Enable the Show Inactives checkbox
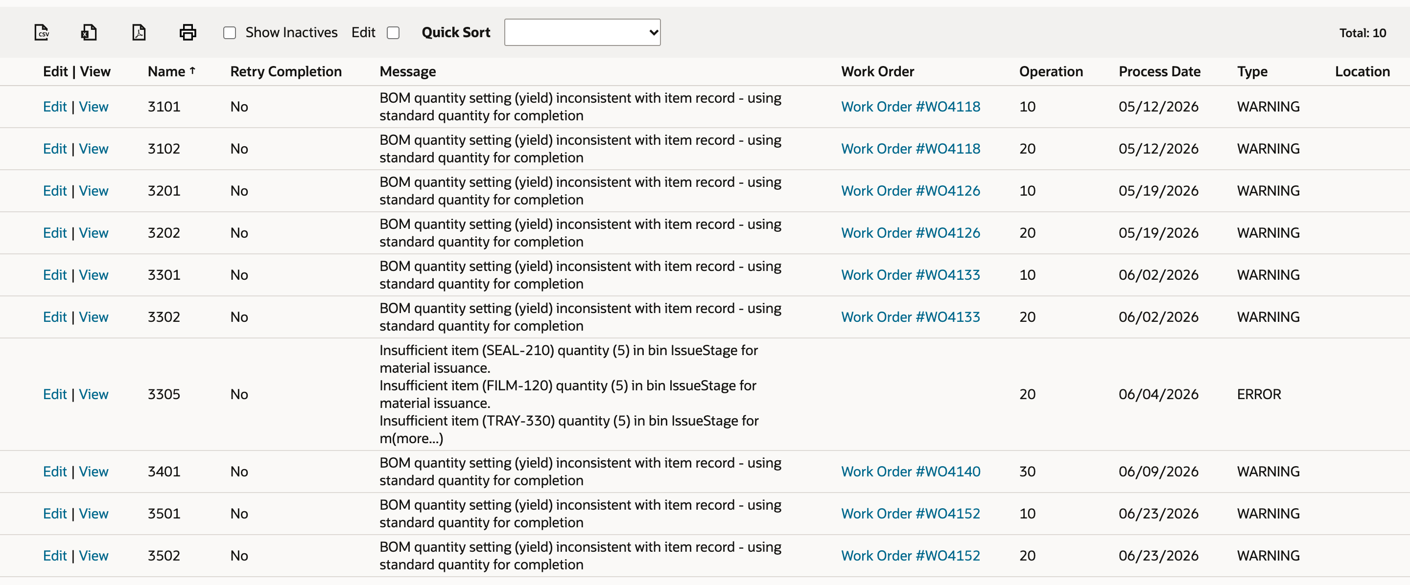This screenshot has width=1410, height=585. click(x=230, y=33)
